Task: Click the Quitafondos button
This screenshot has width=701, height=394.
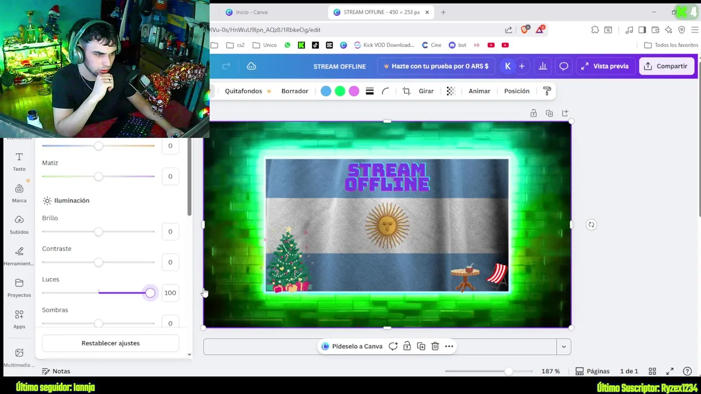Action: click(x=248, y=91)
